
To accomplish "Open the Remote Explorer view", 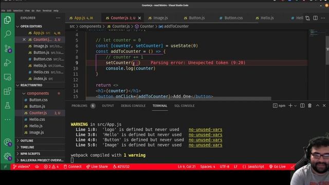I will 8,77.
